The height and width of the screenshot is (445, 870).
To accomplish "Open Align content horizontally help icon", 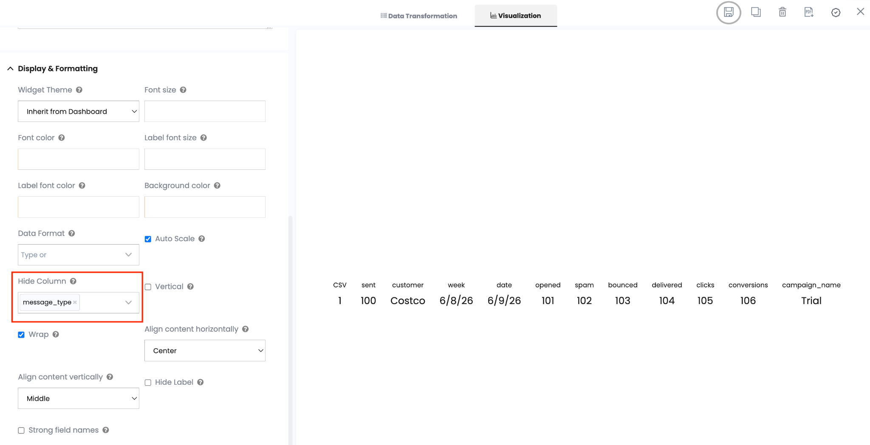I will (246, 329).
